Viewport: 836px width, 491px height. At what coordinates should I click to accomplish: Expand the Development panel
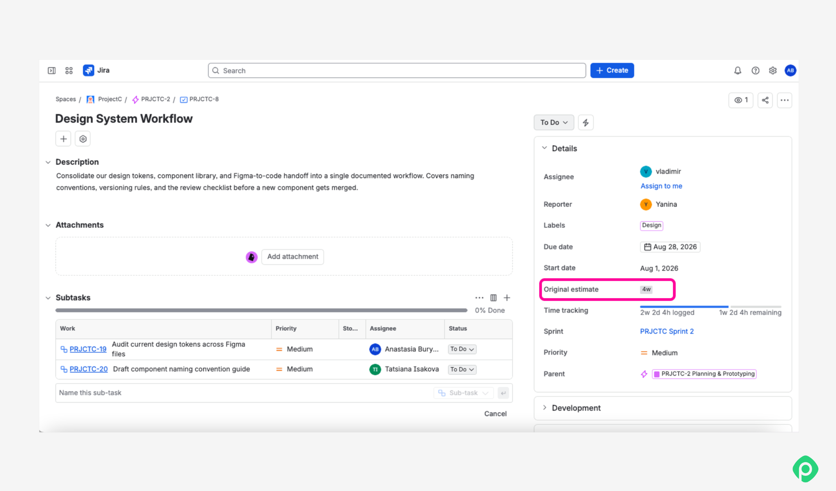(544, 408)
